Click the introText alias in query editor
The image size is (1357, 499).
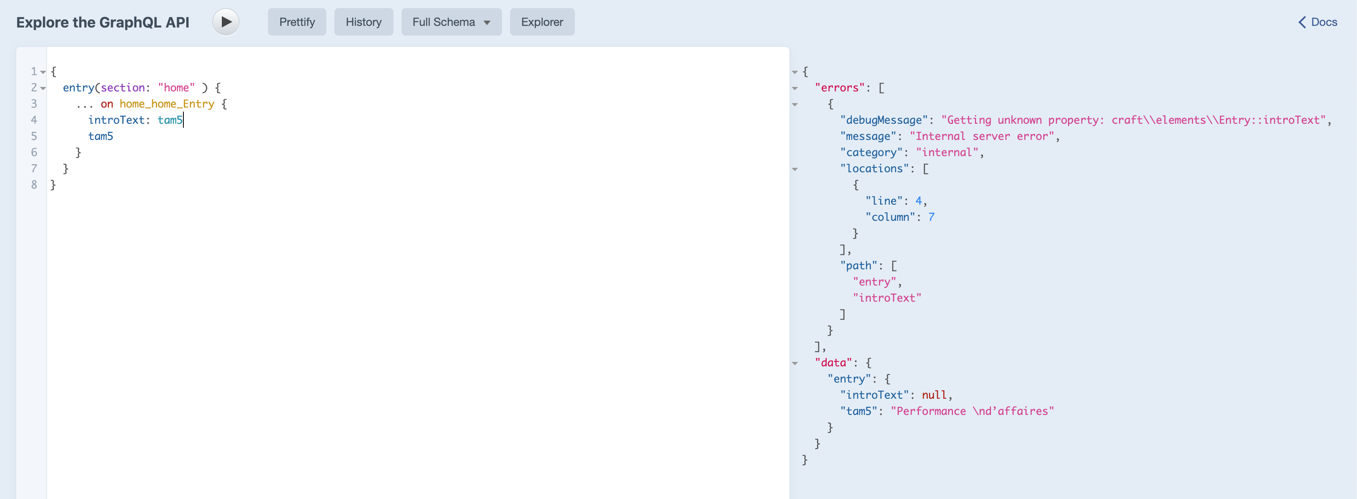click(x=116, y=120)
